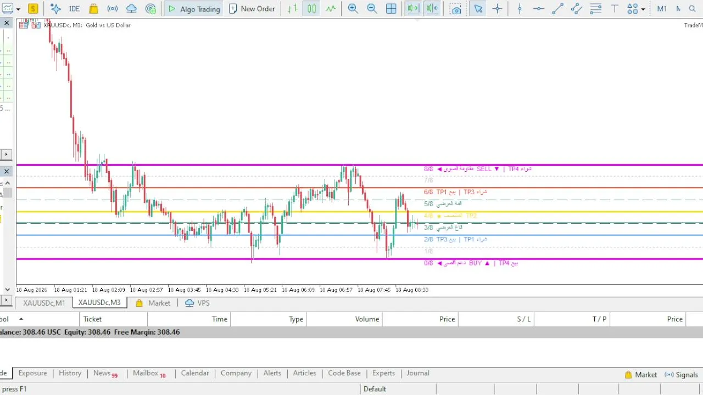Open the Journal toolbox tab
703x395 pixels.
[x=418, y=373]
